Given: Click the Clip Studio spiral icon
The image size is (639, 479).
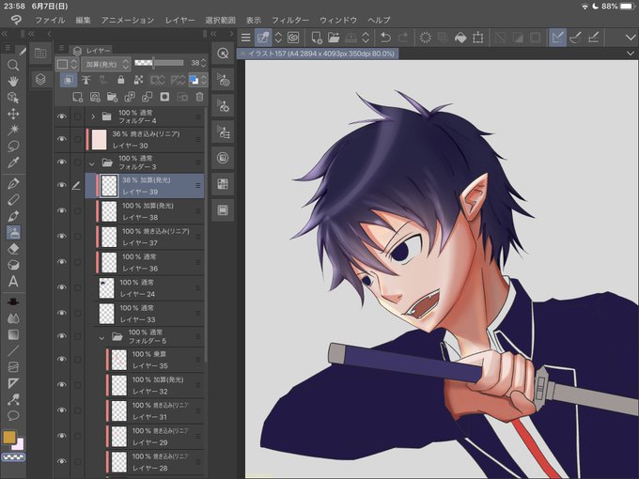Looking at the screenshot, I should pyautogui.click(x=293, y=38).
